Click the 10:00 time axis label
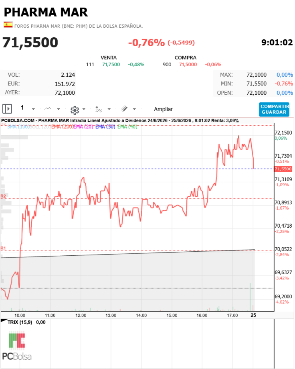The image size is (295, 369). point(20,315)
